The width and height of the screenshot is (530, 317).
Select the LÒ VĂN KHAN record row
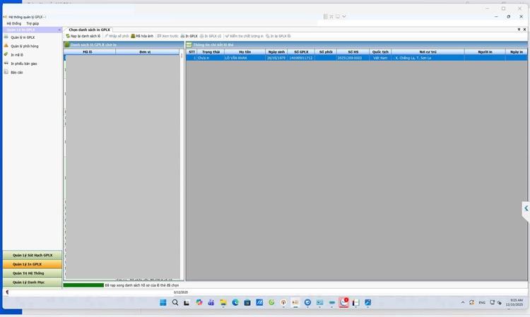point(245,58)
